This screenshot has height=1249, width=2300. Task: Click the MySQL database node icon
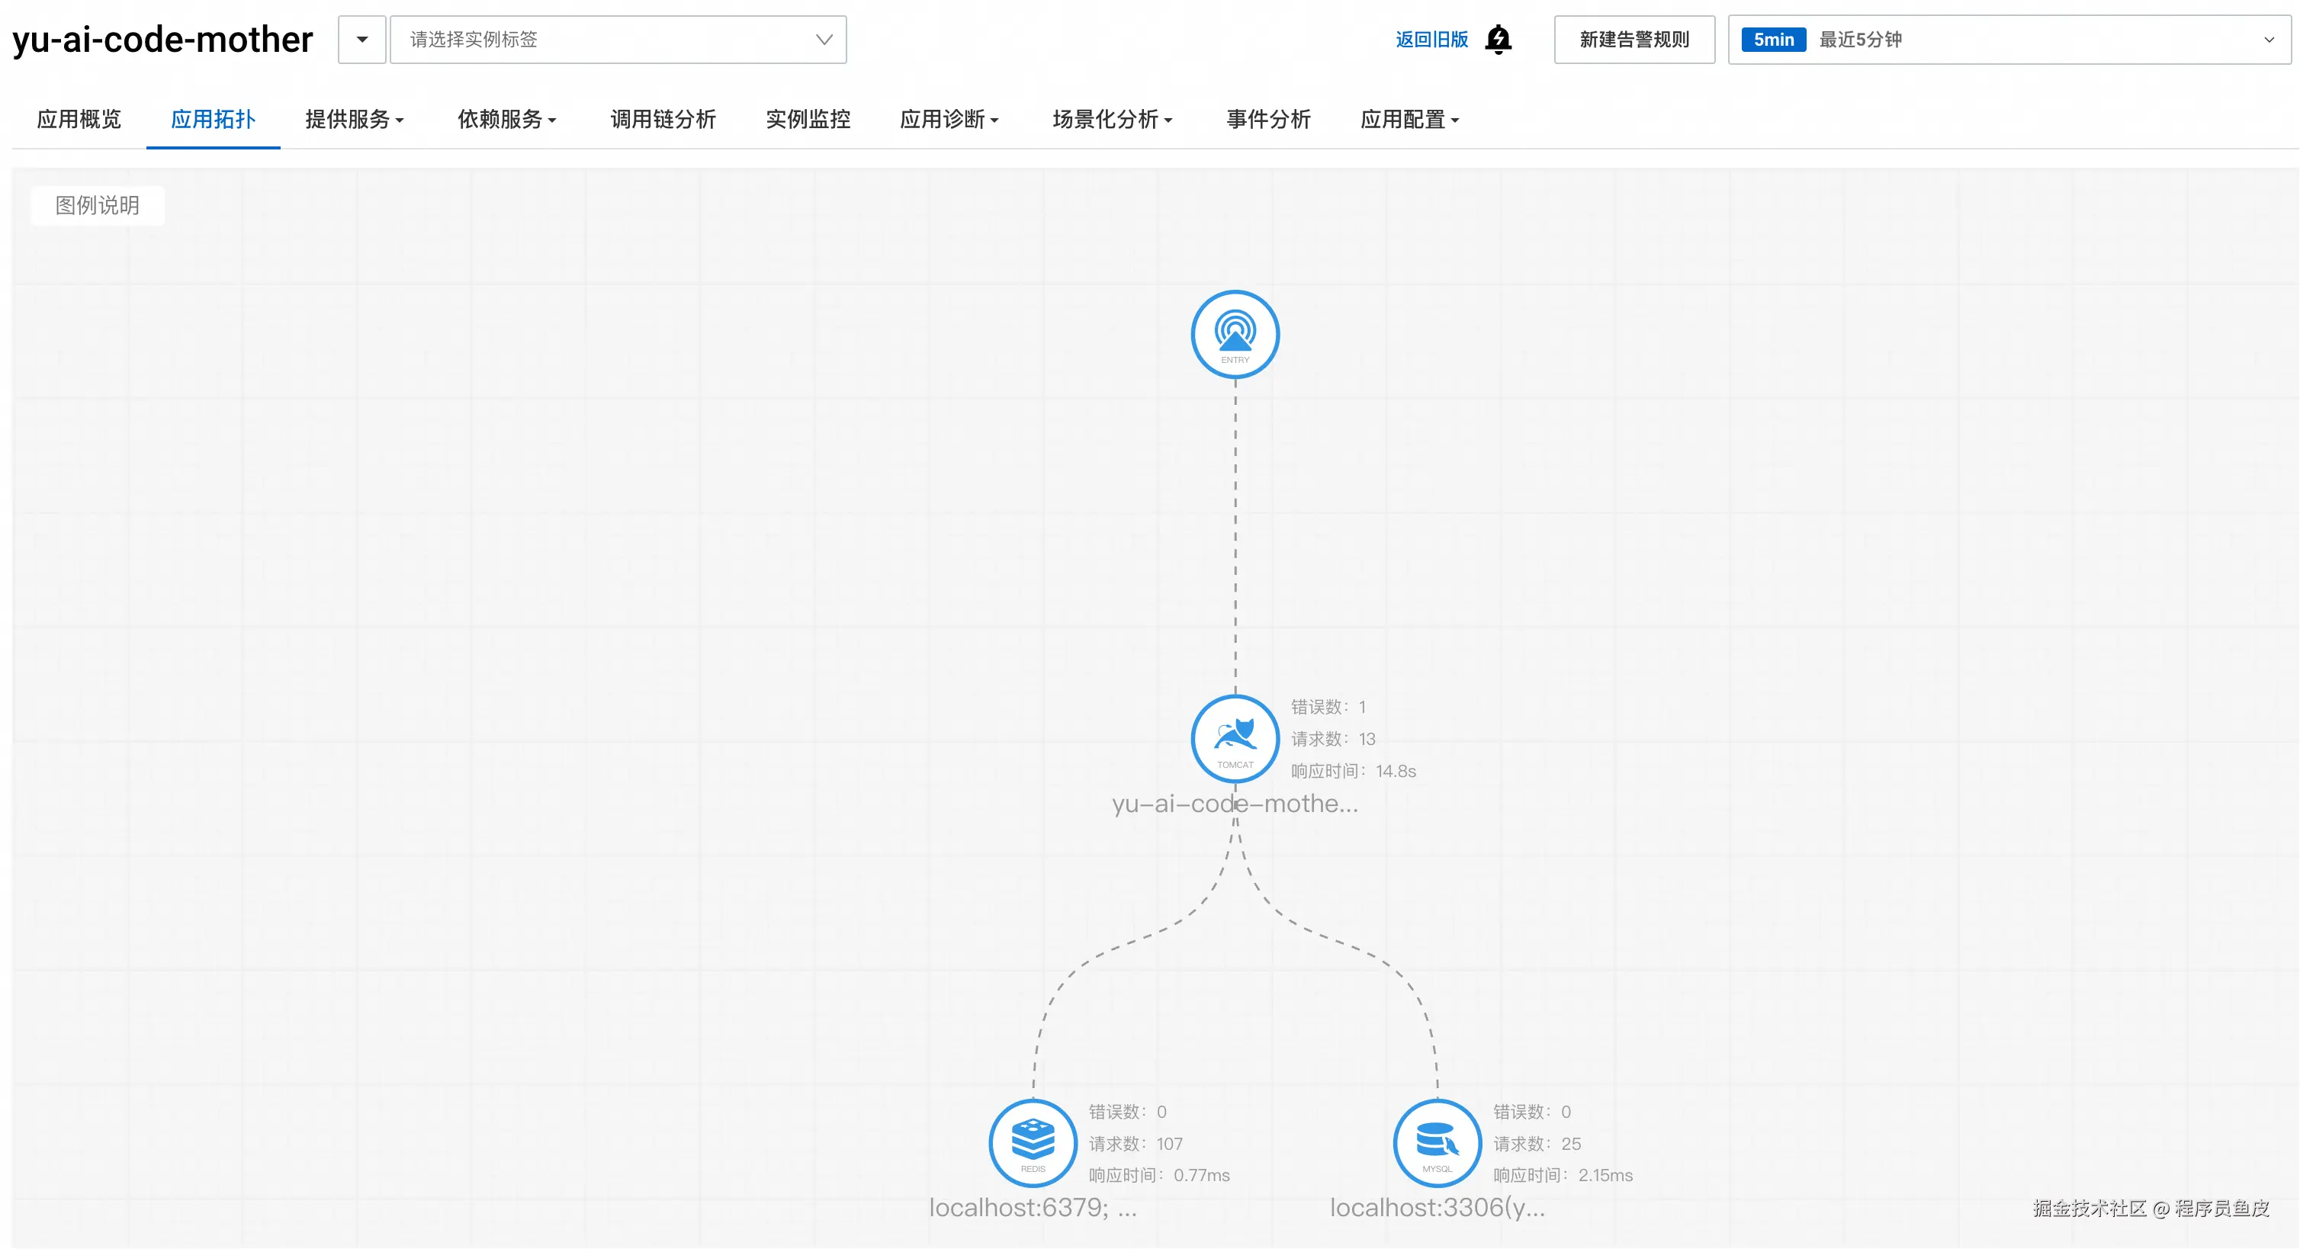click(1437, 1143)
